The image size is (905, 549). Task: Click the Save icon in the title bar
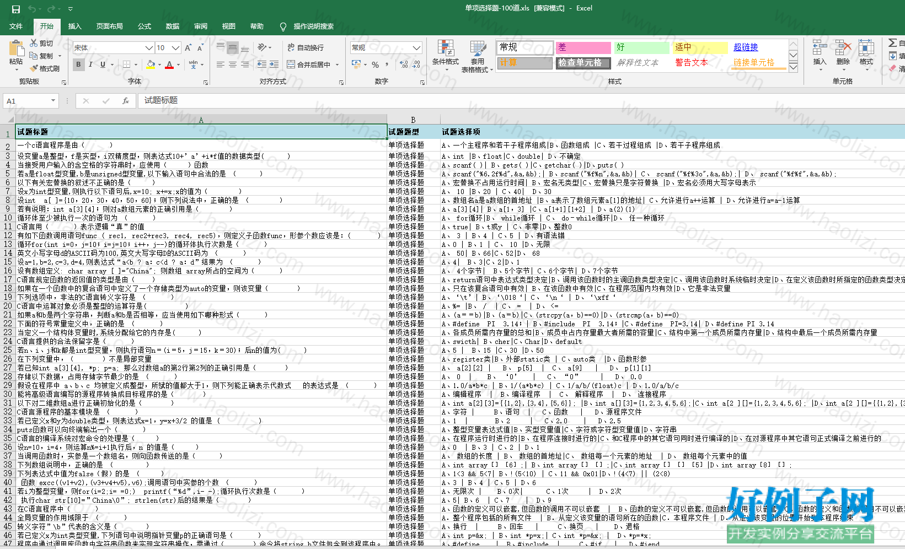[15, 9]
